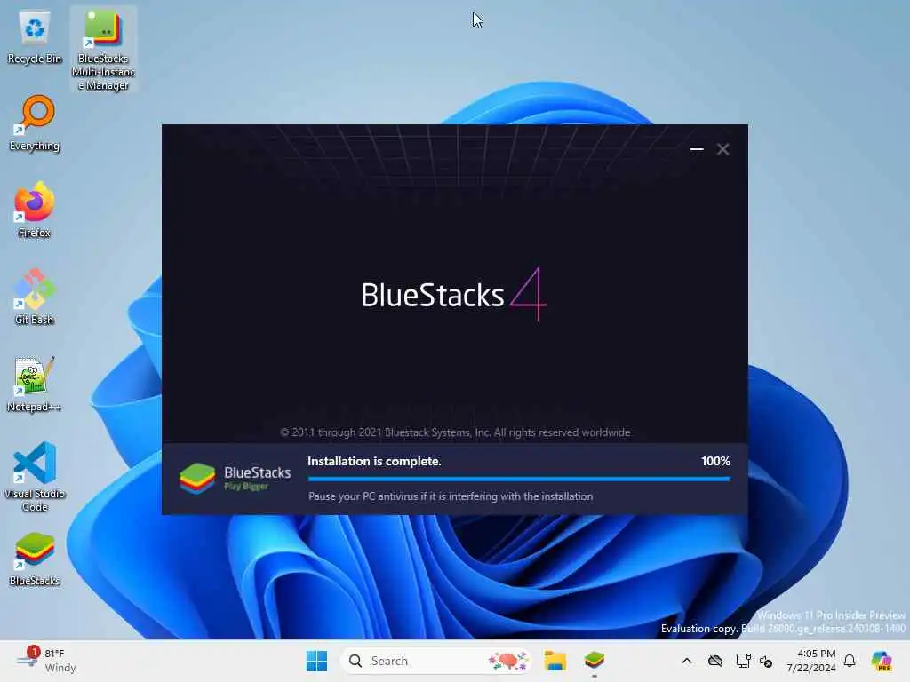Open the Windows Start menu
The width and height of the screenshot is (910, 682).
[317, 661]
